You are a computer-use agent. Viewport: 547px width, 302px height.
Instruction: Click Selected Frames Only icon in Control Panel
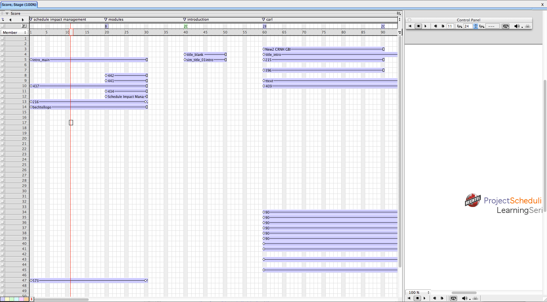click(528, 26)
